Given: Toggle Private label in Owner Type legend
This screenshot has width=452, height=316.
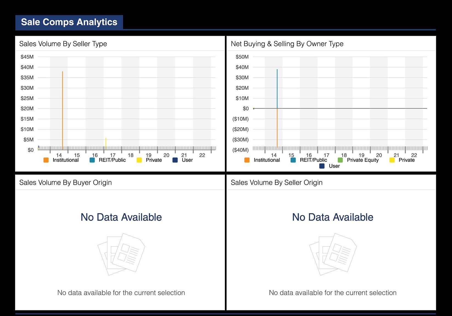Looking at the screenshot, I should 407,160.
